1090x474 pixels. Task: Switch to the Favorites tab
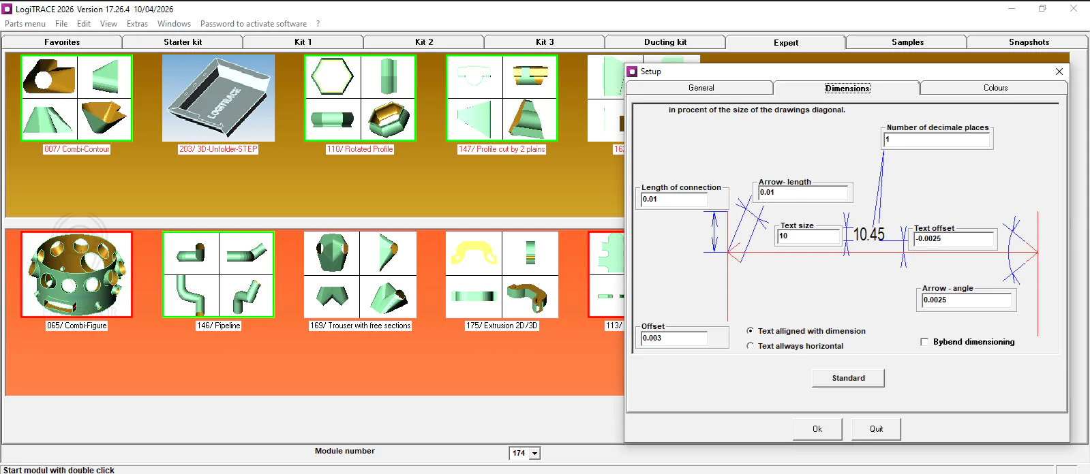(x=62, y=42)
